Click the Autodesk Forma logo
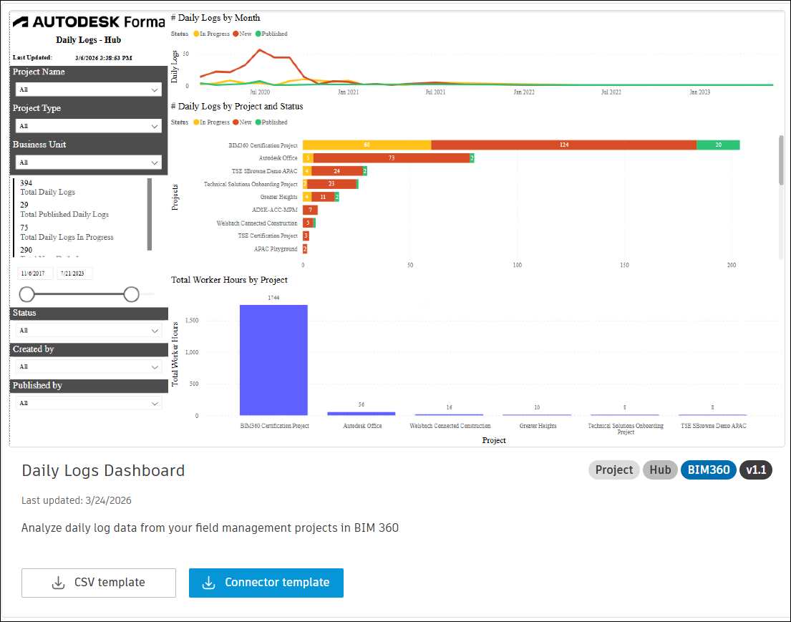Viewport: 791px width, 622px height. coord(89,21)
